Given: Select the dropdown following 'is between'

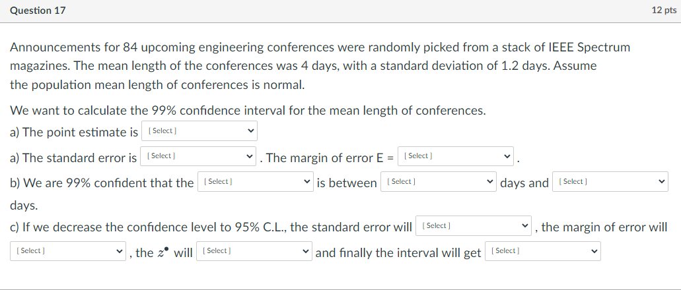Looking at the screenshot, I should [439, 183].
